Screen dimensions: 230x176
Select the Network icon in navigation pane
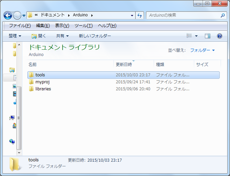pos(12,141)
